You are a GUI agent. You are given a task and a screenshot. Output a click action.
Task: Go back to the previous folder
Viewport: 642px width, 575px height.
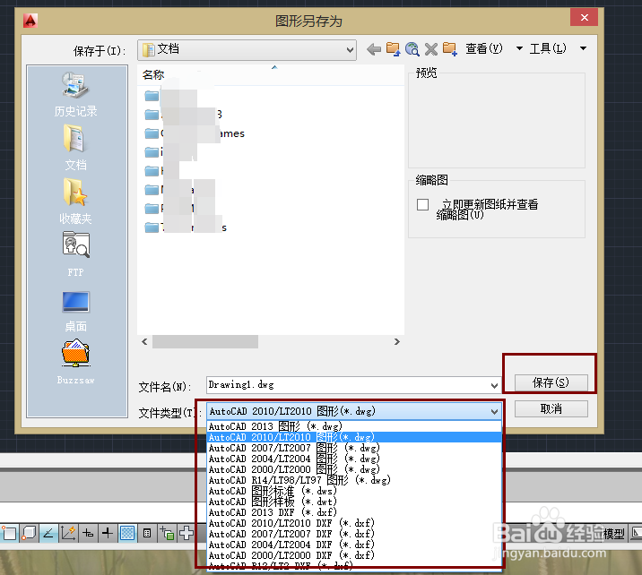pyautogui.click(x=373, y=49)
